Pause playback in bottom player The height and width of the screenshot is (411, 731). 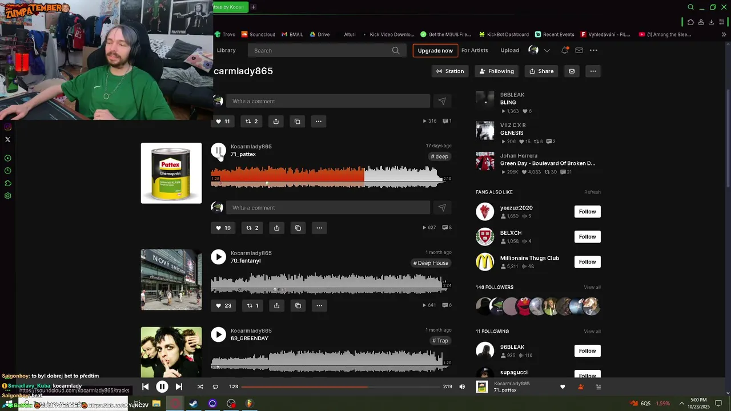pos(162,386)
